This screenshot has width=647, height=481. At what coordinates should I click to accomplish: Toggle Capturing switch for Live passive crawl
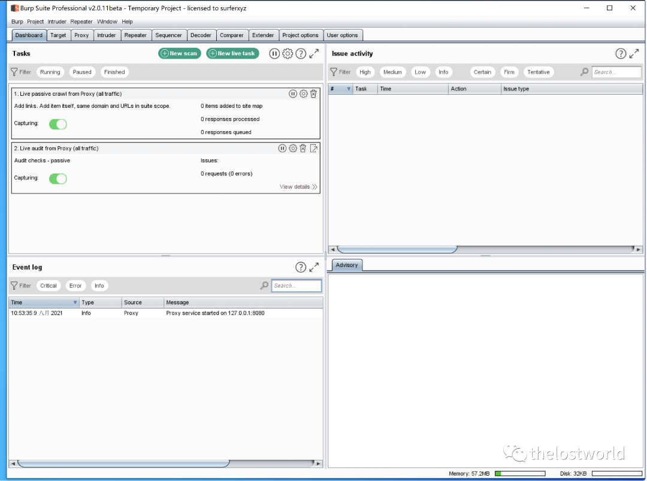[x=58, y=124]
